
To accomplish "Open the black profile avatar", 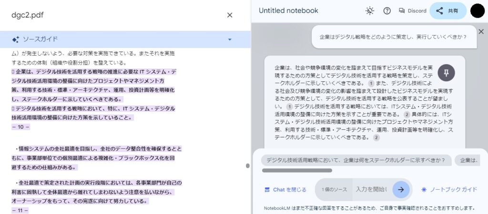I will pos(478,11).
